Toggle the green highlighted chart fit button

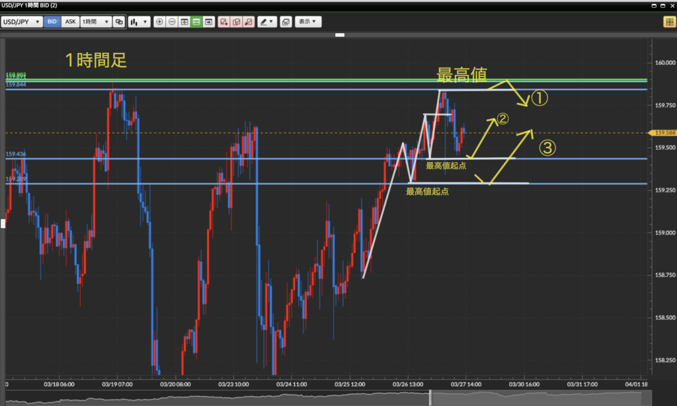196,22
